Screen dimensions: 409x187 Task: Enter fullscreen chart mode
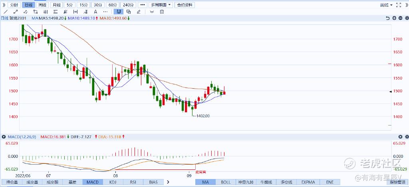pos(399,5)
